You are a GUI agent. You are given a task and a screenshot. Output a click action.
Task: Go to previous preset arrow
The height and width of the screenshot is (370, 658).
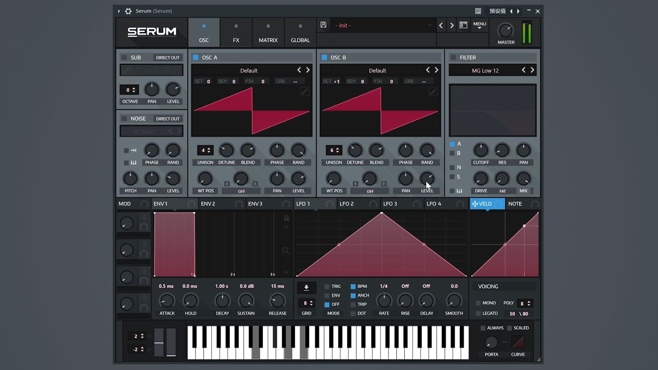(441, 25)
